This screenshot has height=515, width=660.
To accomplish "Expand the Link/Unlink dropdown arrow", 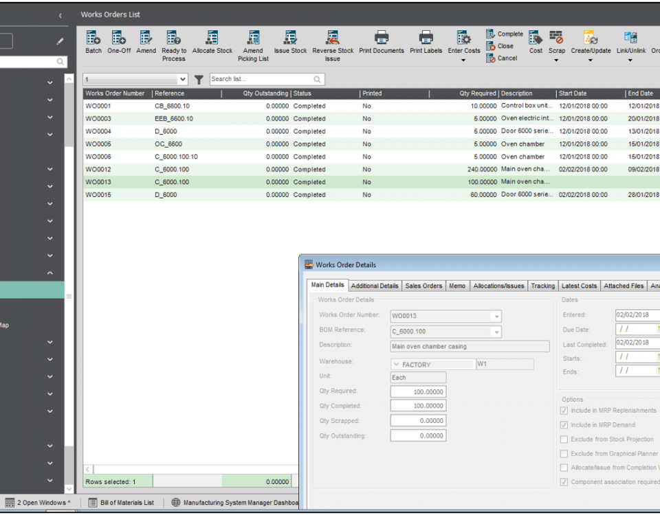I will [630, 60].
